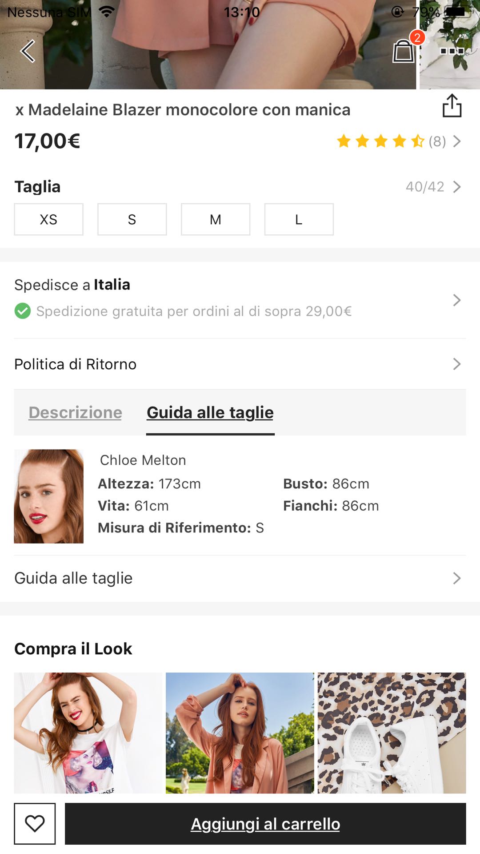Expand Spedisce a Italia shipping details
The height and width of the screenshot is (854, 480).
click(456, 300)
